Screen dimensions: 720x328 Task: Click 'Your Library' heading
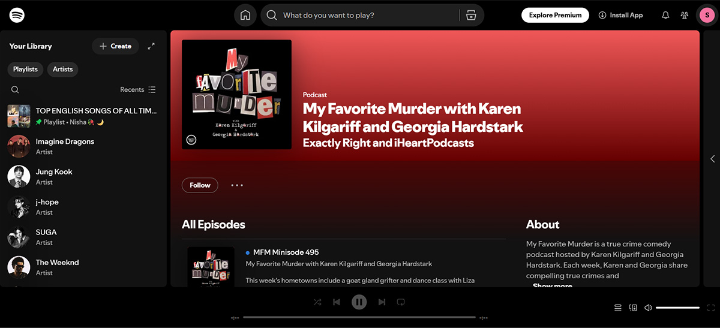pos(31,46)
